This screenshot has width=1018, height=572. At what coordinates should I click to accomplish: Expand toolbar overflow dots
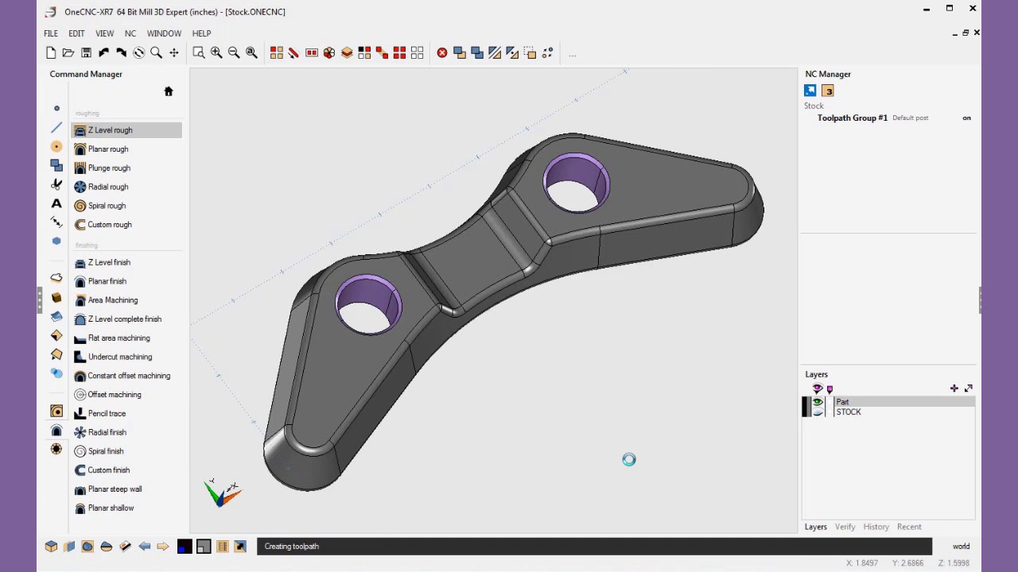coord(572,55)
